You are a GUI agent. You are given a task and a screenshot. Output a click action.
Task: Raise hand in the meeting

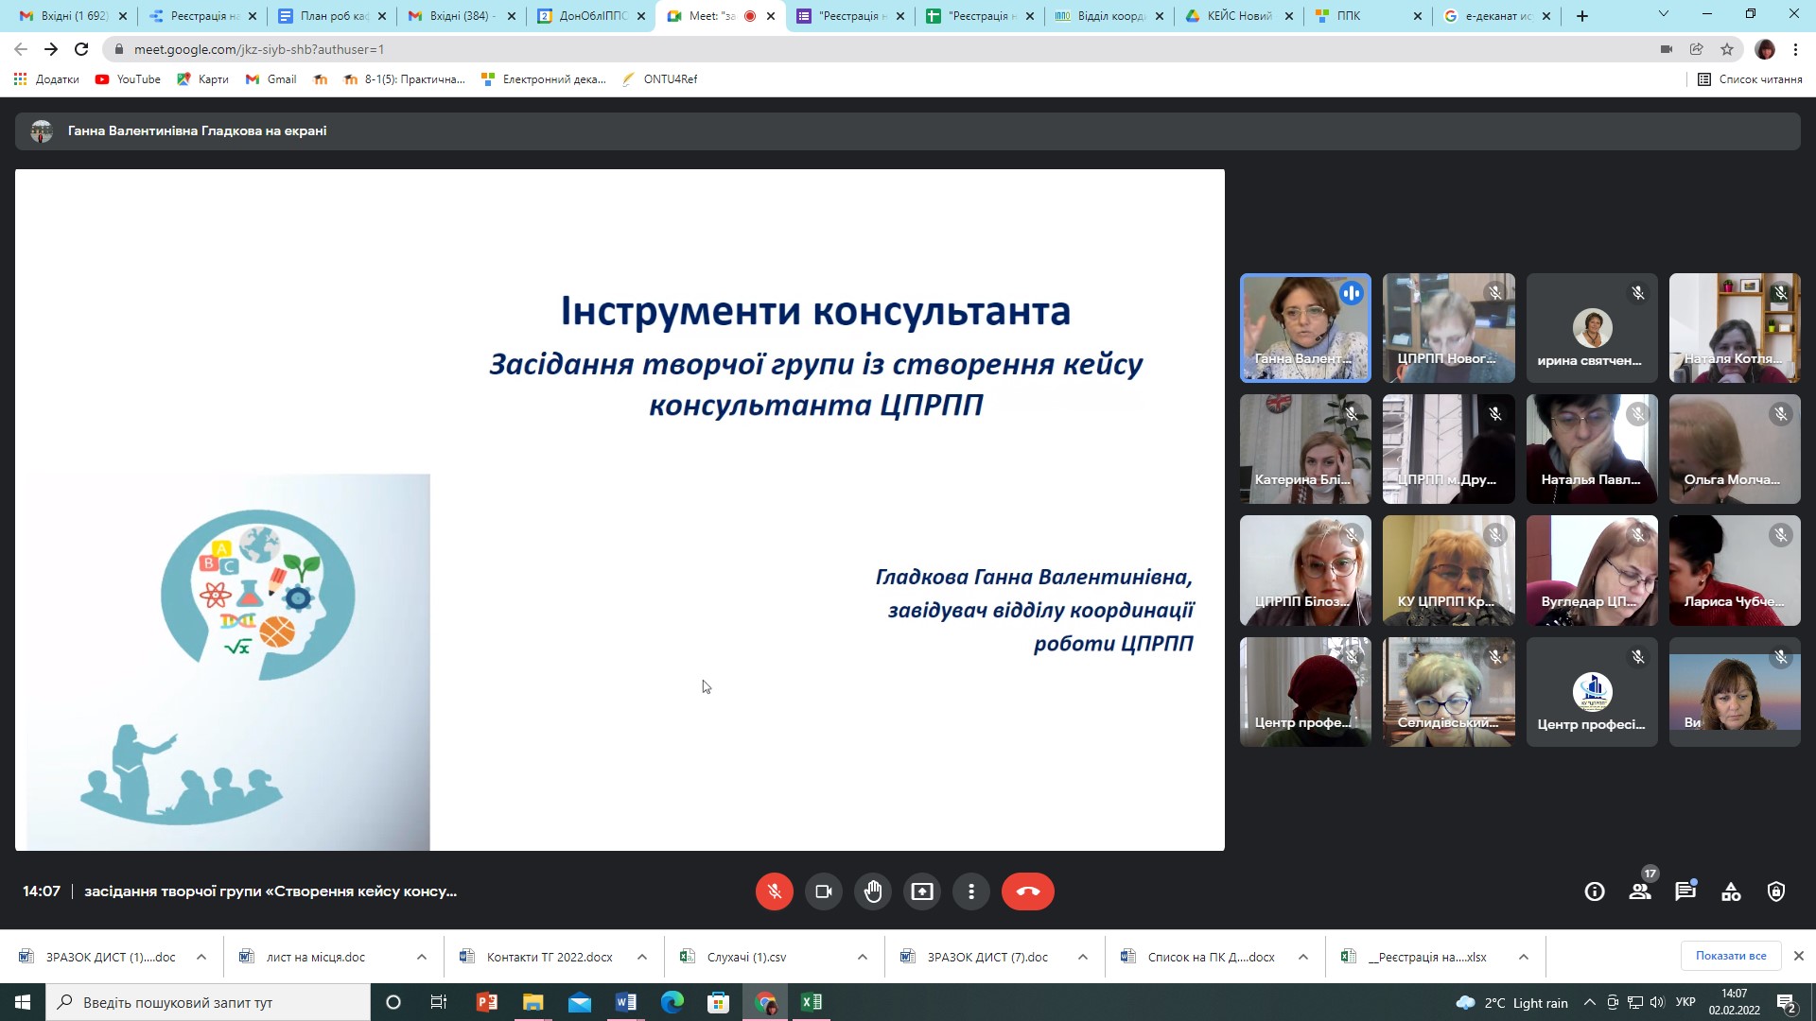873,891
